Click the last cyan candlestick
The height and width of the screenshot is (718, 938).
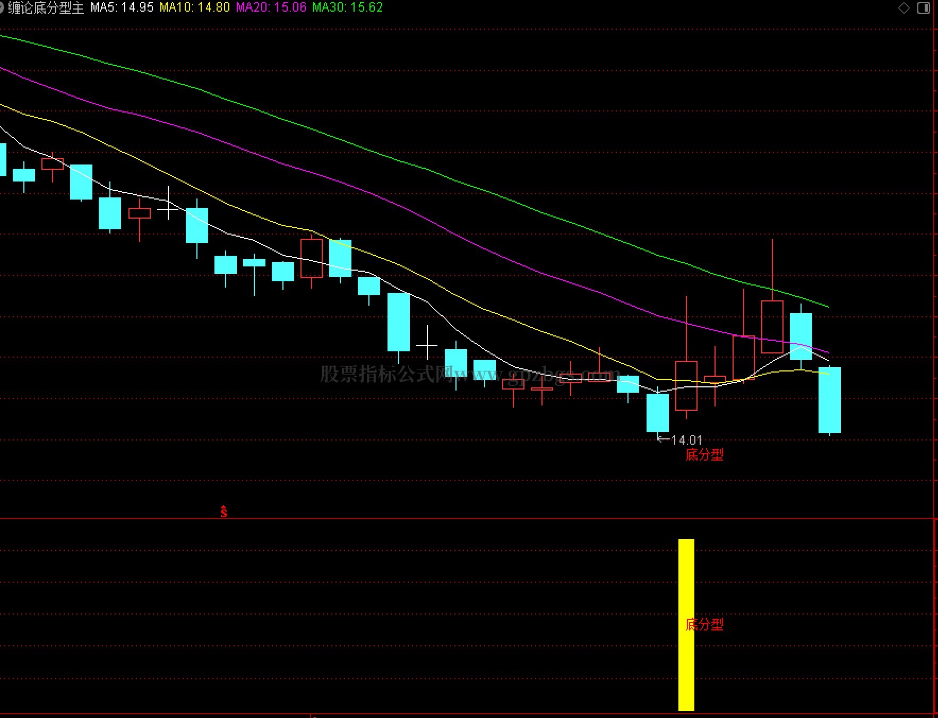(x=830, y=400)
